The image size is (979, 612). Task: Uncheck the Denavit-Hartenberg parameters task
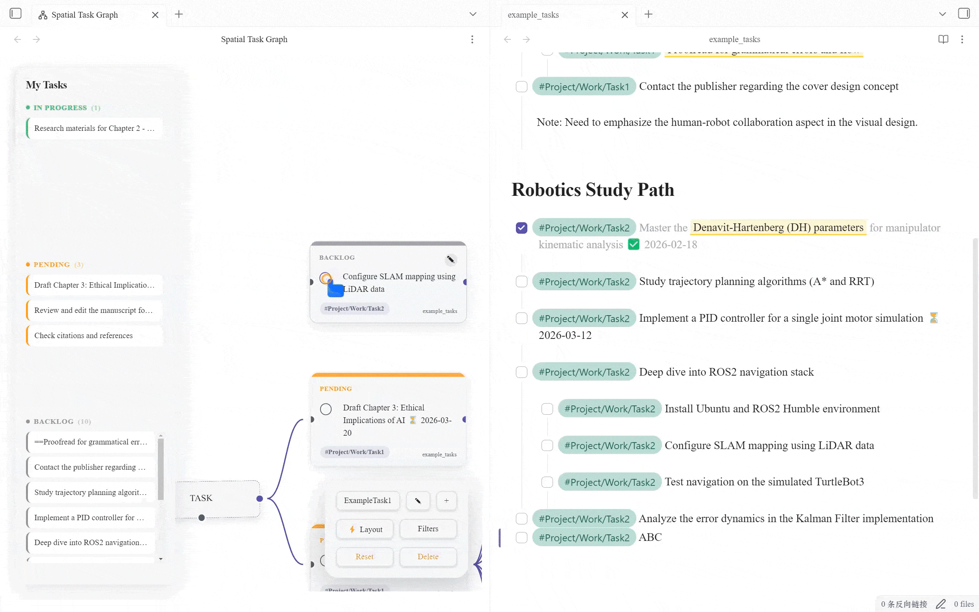click(522, 228)
